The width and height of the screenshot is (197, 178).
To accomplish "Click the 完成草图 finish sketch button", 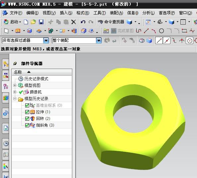I will (122, 31).
